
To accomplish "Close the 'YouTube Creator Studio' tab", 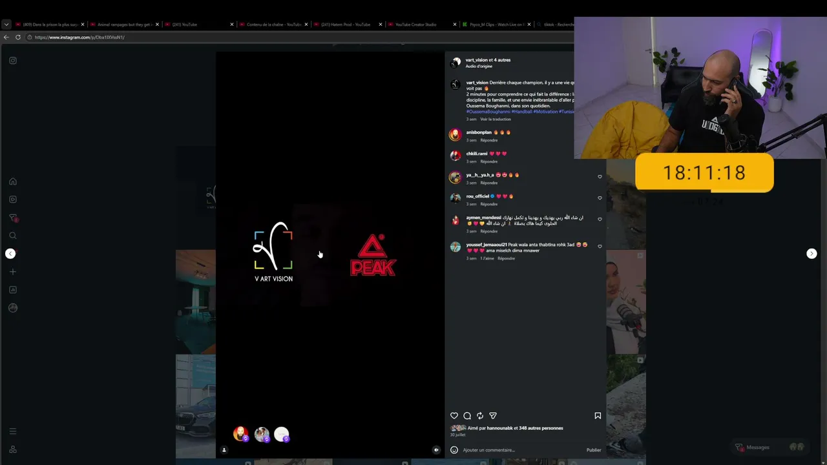I will (x=455, y=25).
